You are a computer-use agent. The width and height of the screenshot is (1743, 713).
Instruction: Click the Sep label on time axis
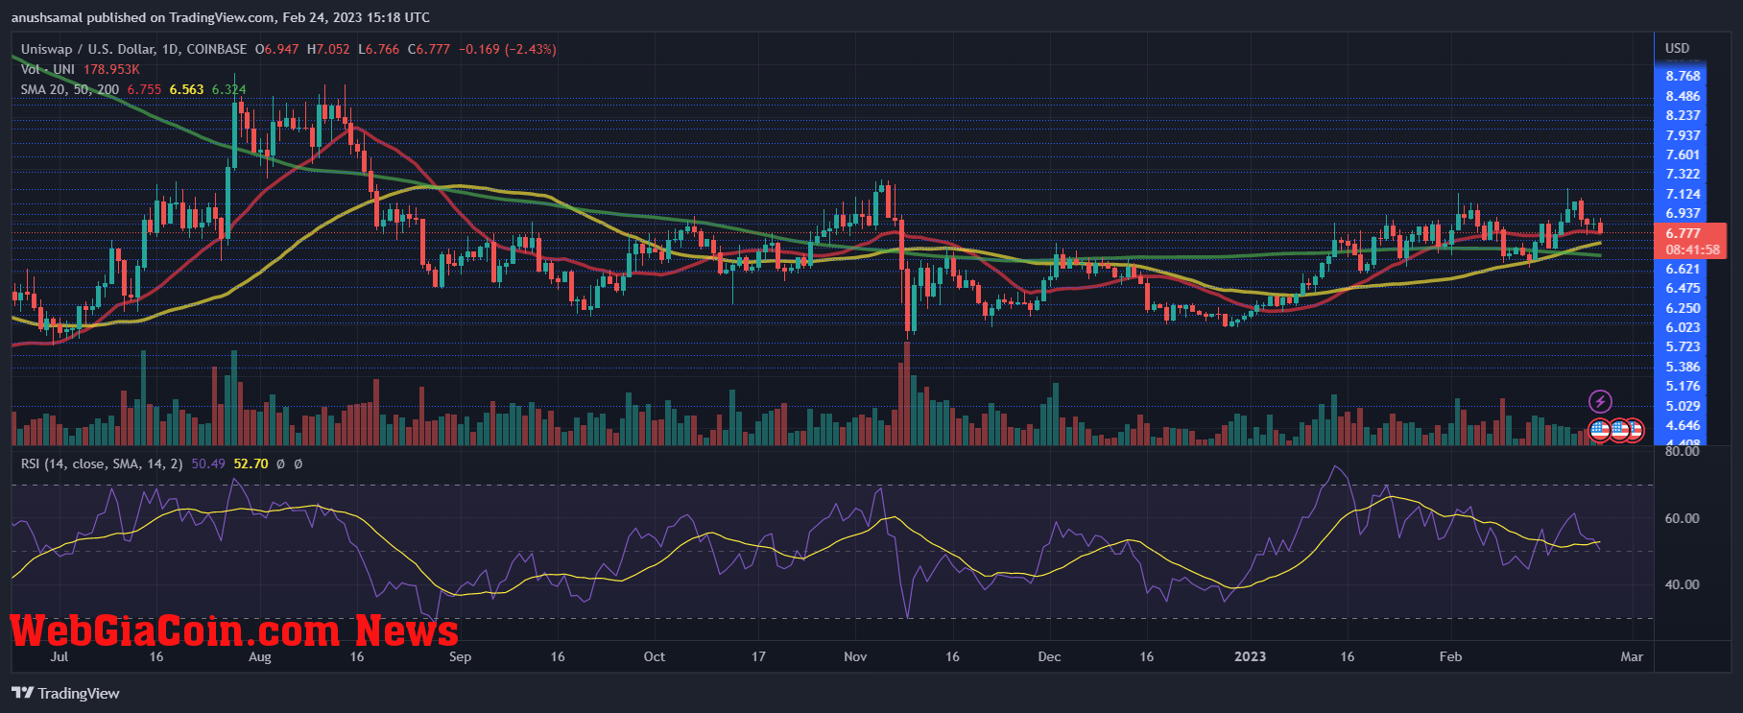coord(460,656)
